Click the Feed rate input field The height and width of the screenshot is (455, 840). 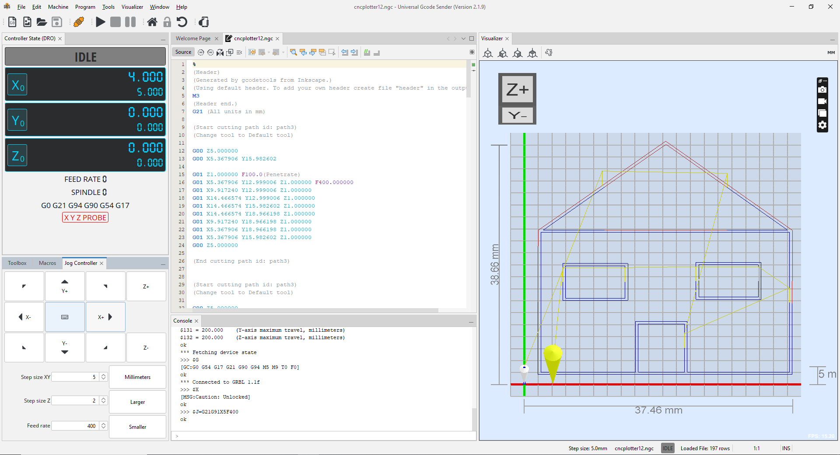(x=75, y=426)
